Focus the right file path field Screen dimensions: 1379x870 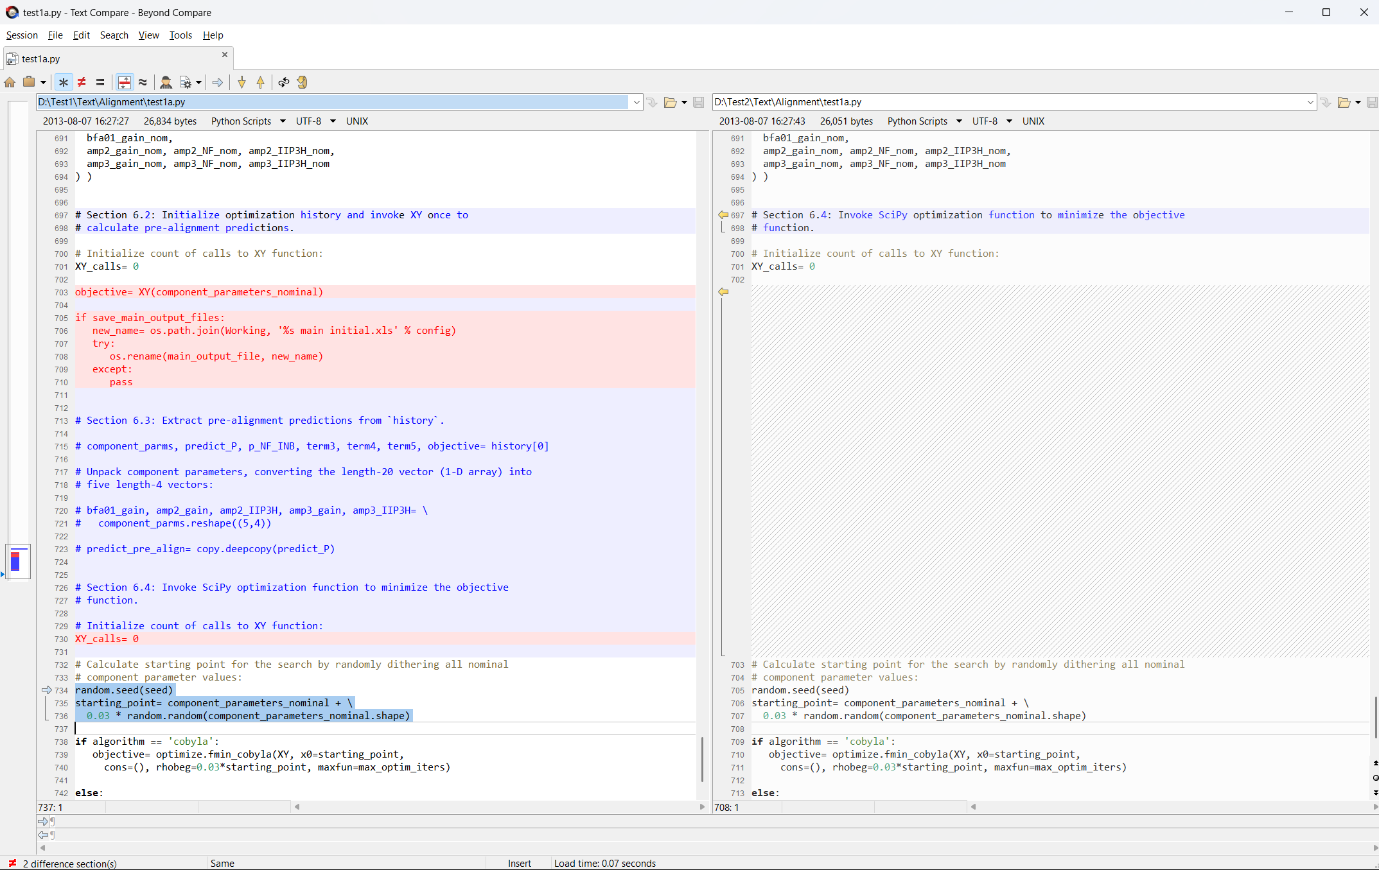[x=1009, y=102]
